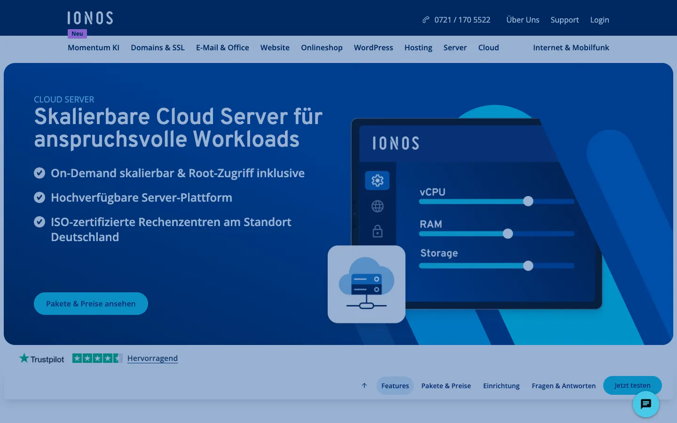The height and width of the screenshot is (423, 677).
Task: Open the Support link
Action: coord(565,20)
